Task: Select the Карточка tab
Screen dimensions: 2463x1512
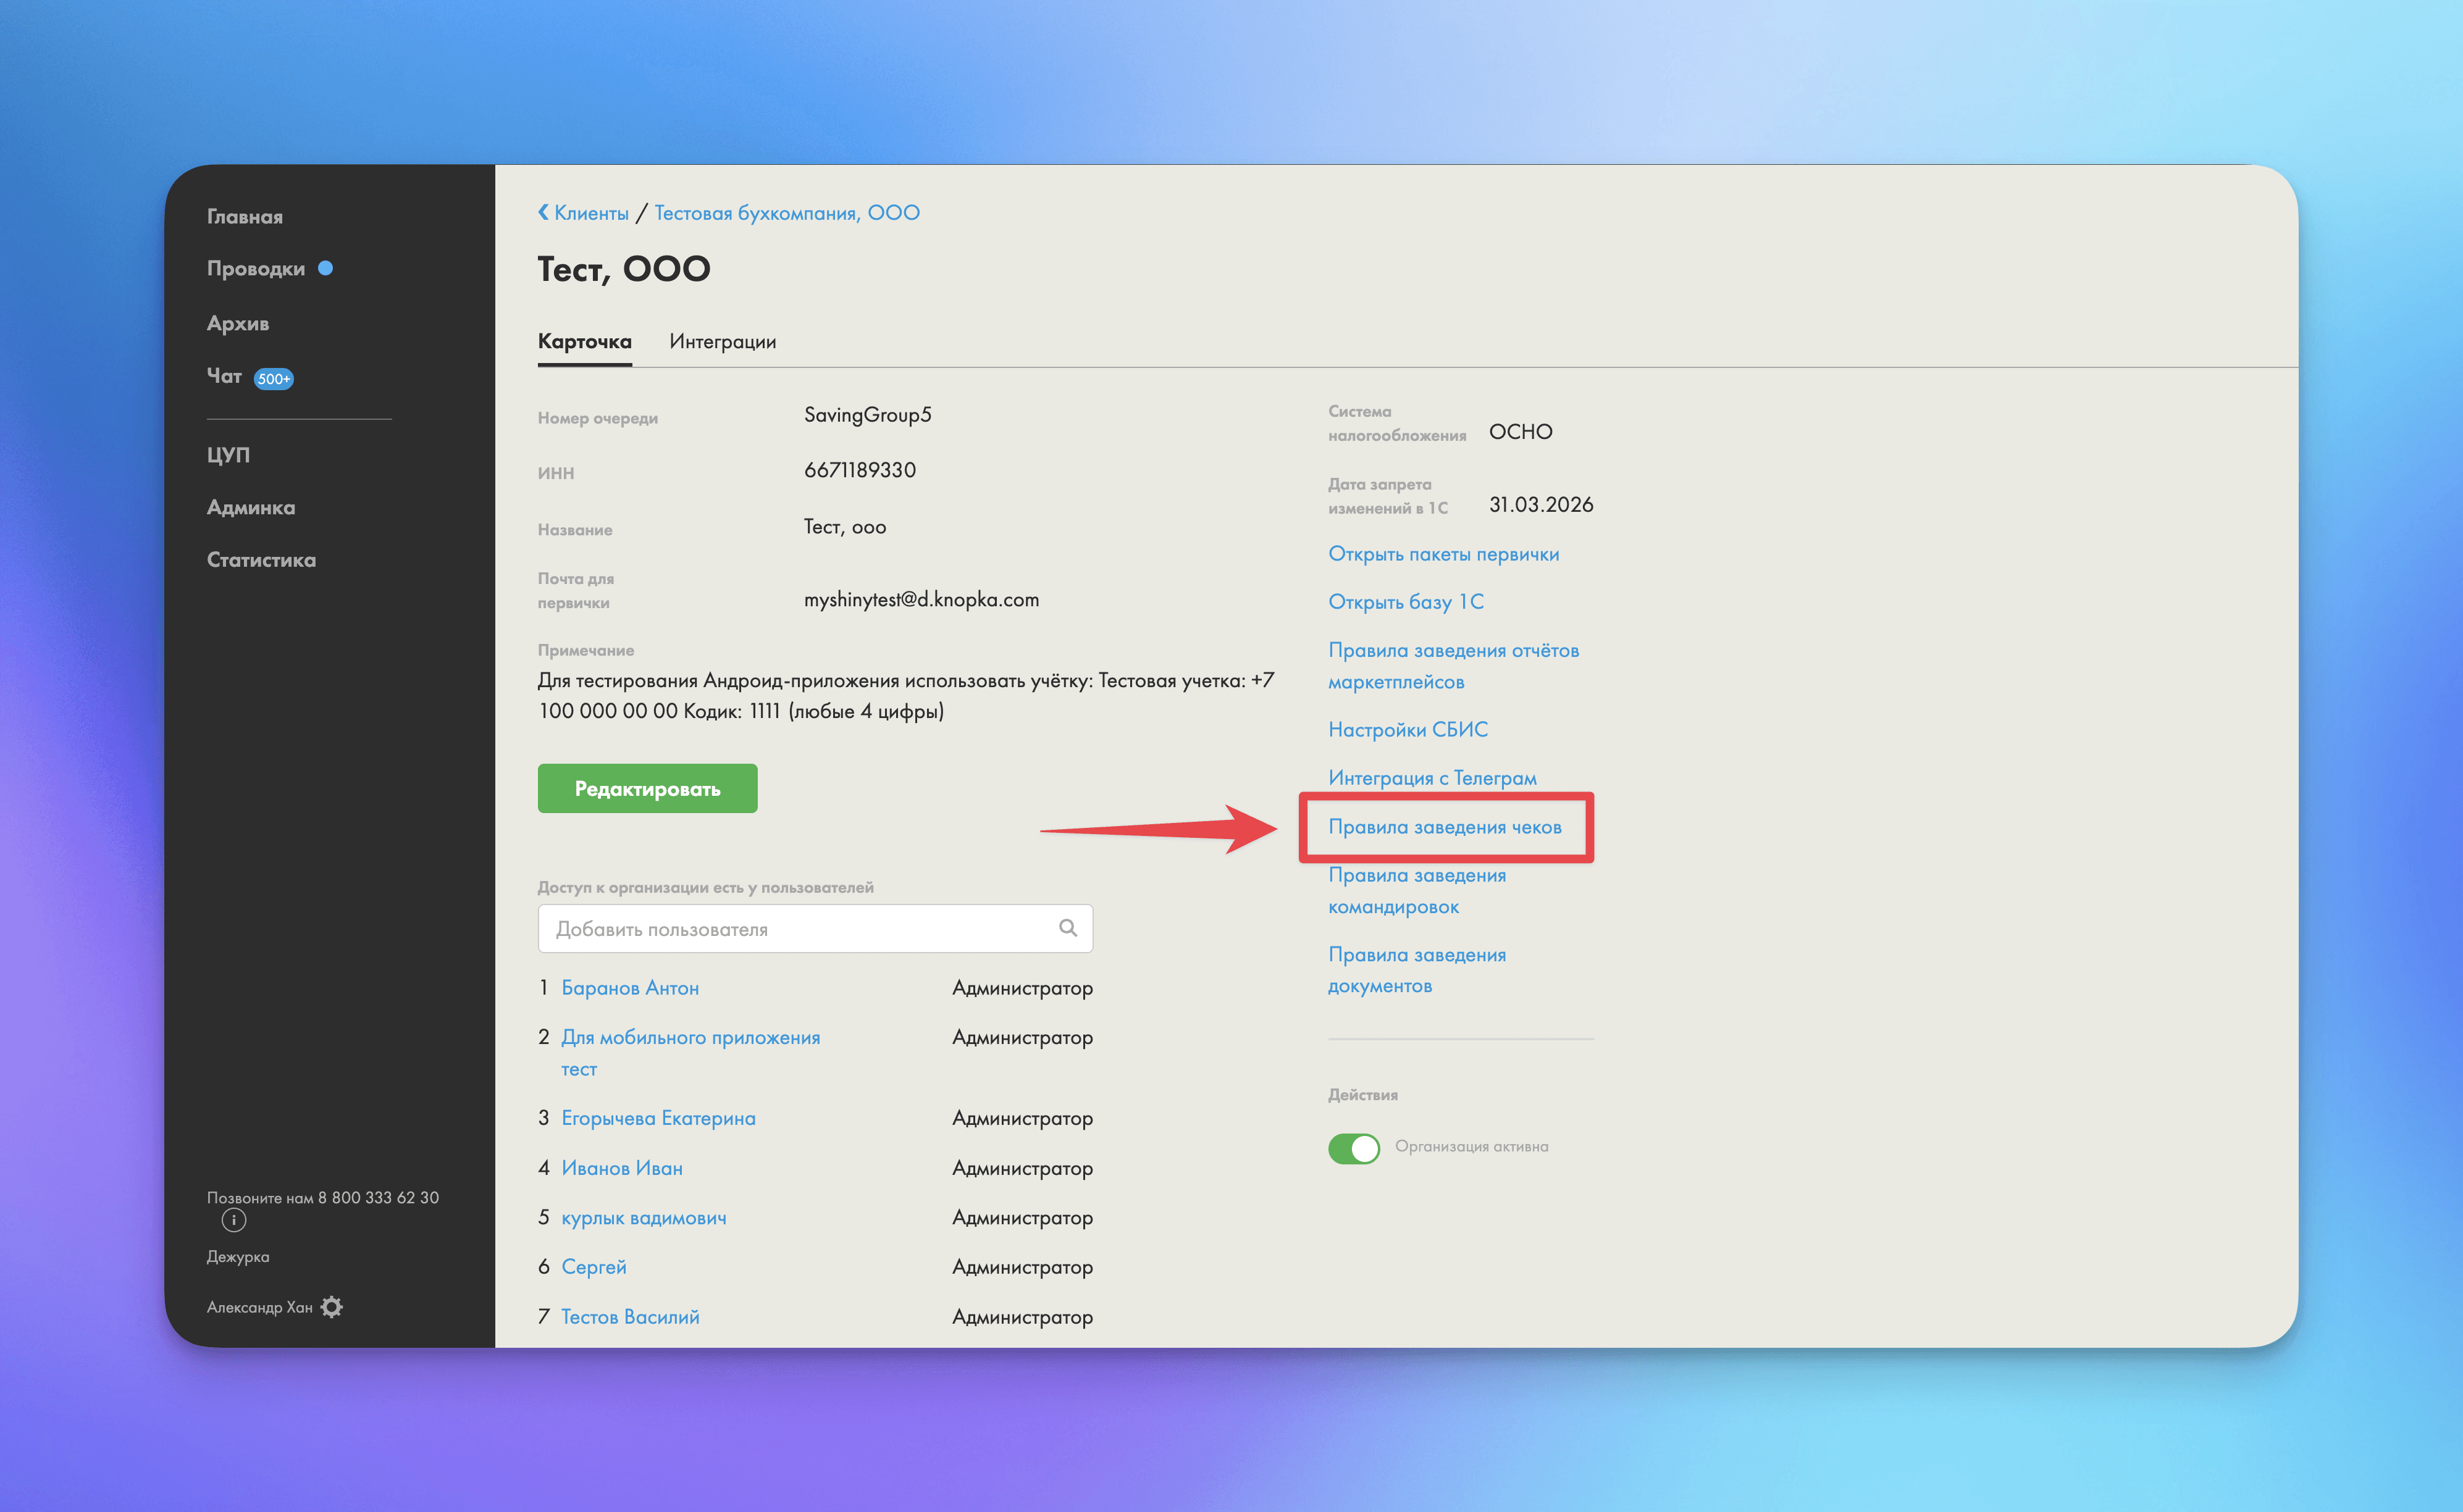Action: pyautogui.click(x=584, y=342)
